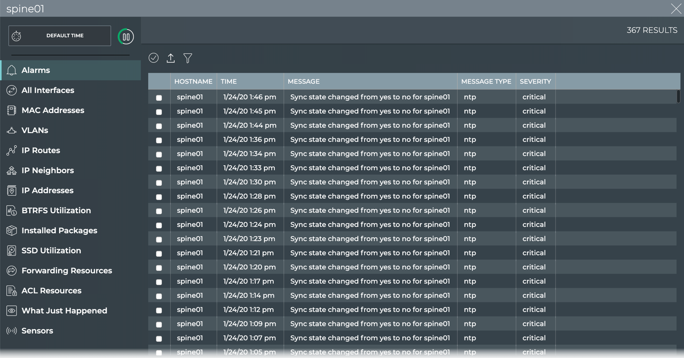Sort table by Severity column header

coord(535,82)
